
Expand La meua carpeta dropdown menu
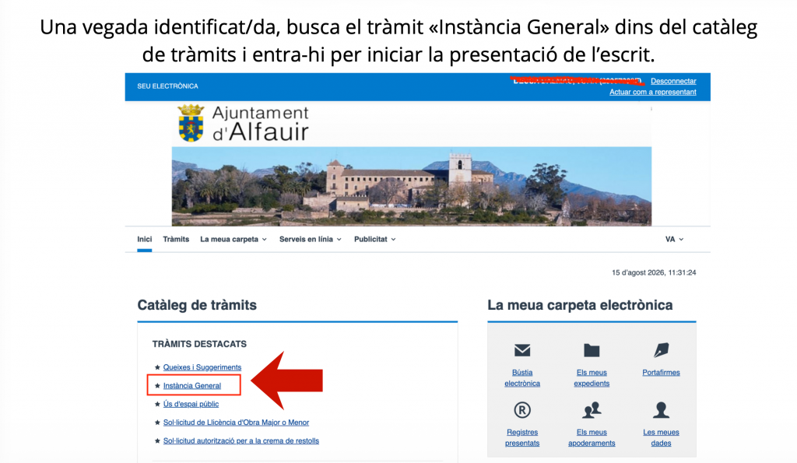(x=233, y=240)
